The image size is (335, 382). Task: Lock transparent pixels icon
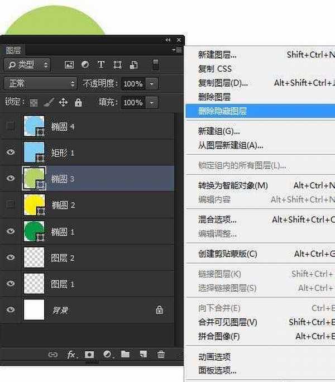click(x=33, y=103)
